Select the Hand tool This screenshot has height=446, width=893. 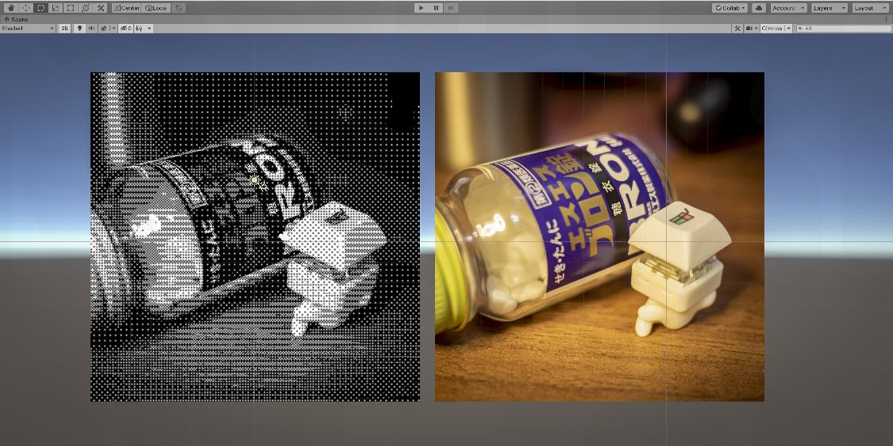click(x=11, y=8)
